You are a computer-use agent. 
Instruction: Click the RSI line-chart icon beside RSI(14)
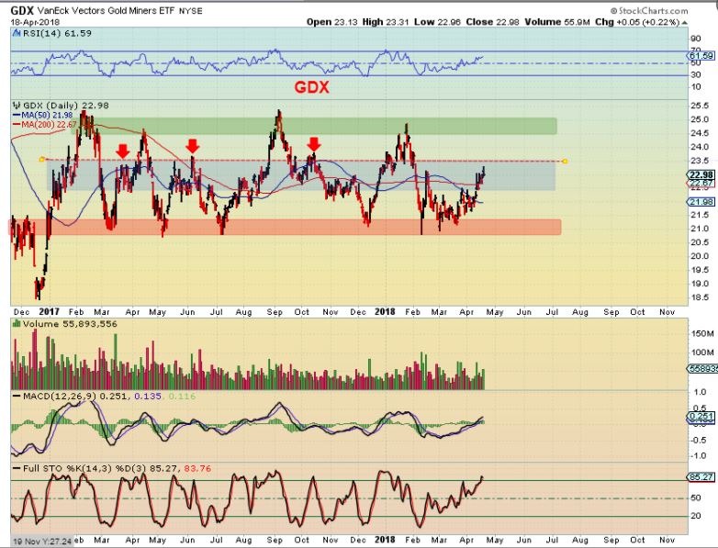[x=17, y=33]
